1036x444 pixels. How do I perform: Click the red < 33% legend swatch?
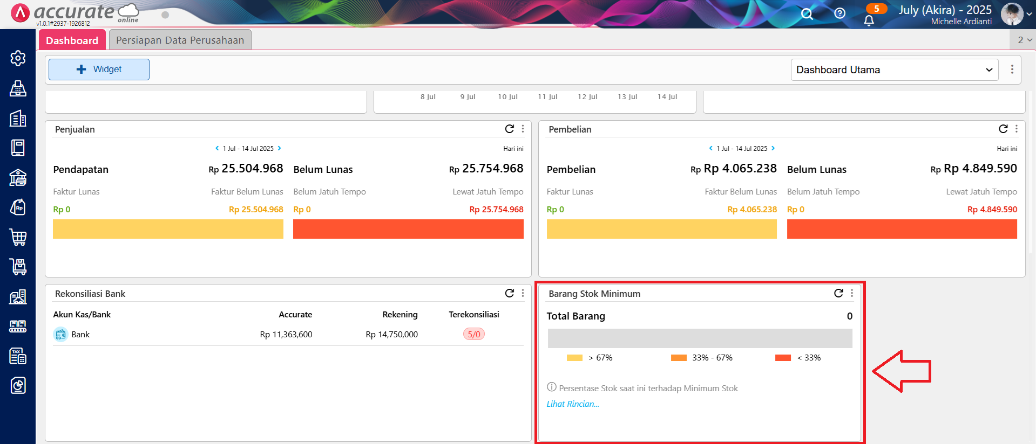pyautogui.click(x=783, y=358)
